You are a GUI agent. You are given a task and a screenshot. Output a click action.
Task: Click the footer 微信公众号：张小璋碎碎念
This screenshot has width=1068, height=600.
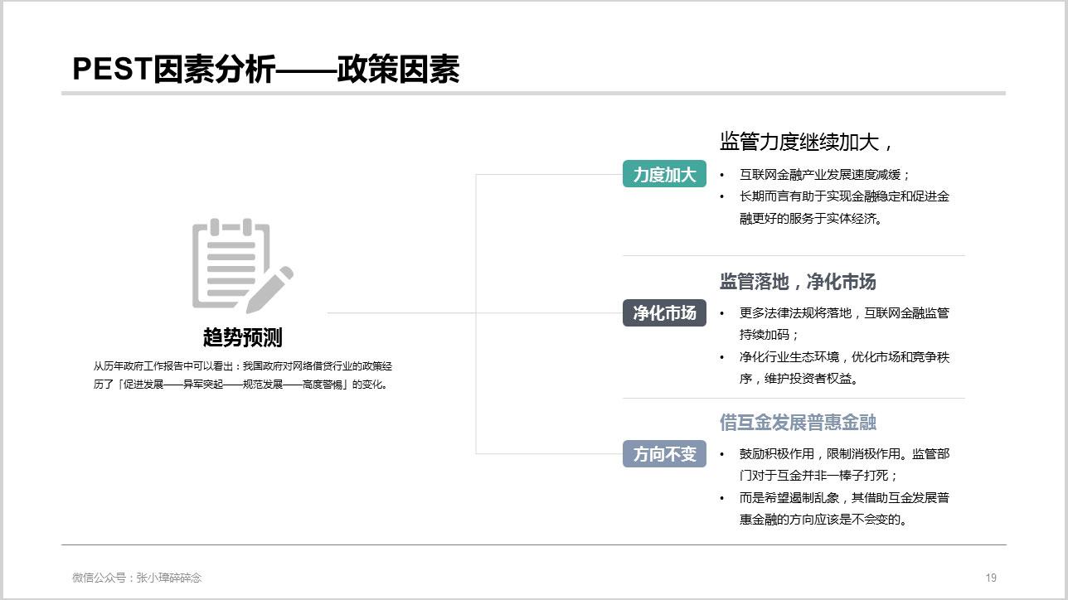click(137, 578)
